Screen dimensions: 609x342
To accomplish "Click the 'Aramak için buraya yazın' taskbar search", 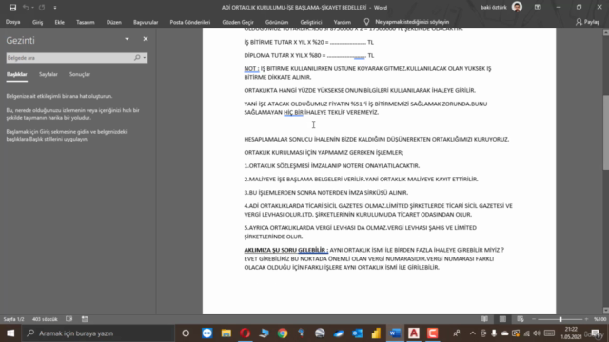I will point(98,333).
